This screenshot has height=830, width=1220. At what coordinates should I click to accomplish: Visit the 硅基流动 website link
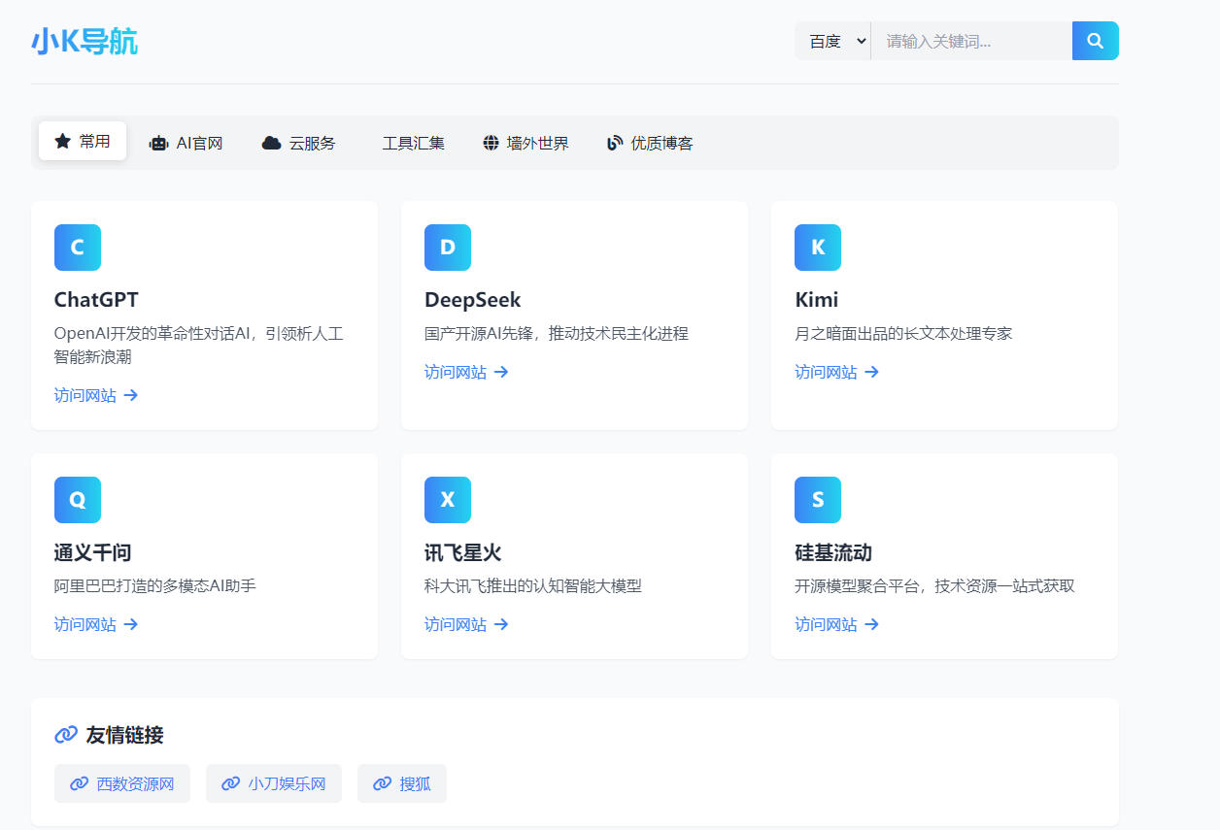tap(827, 624)
